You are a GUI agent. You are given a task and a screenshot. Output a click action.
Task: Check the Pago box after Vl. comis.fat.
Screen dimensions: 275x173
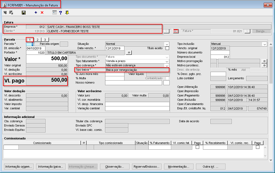(x=197, y=147)
